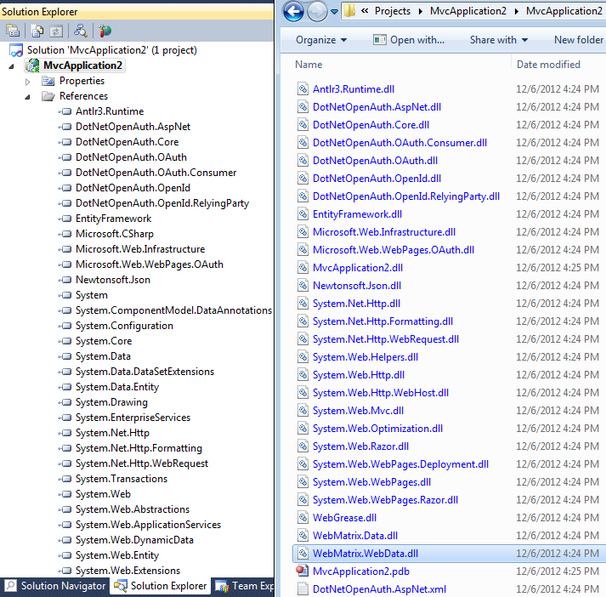The image size is (606, 597).
Task: Select the System.EnterpriseServices reference
Action: point(133,418)
